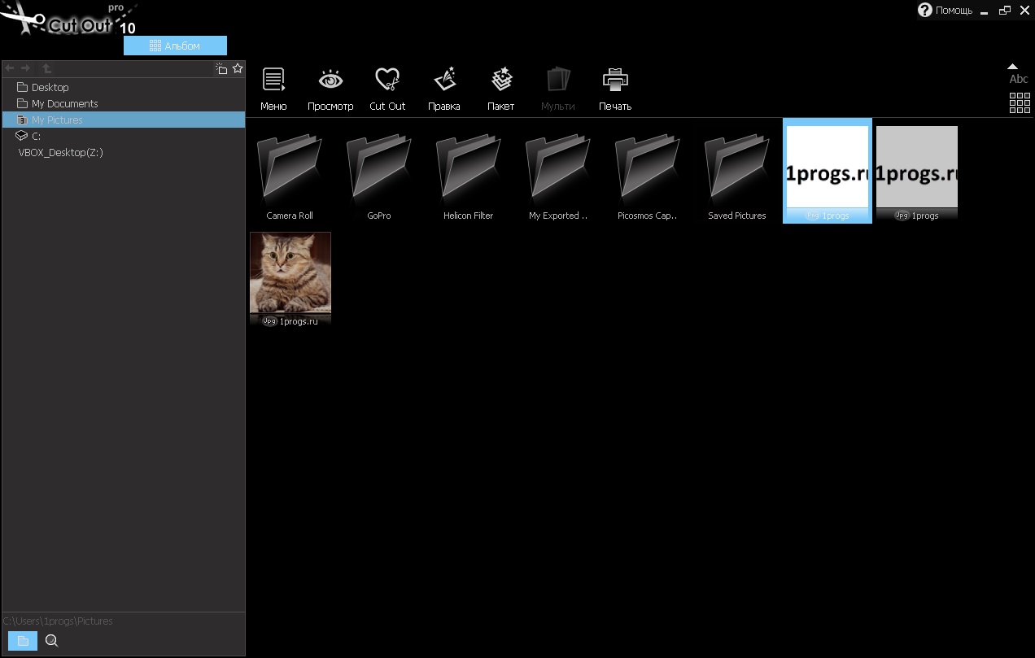
Task: Open Помощь help icon
Action: (x=924, y=10)
